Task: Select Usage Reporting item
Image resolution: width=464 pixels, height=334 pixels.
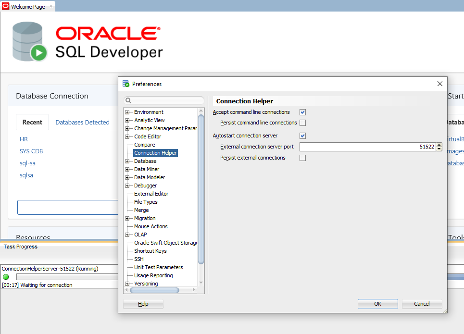Action: (x=153, y=275)
